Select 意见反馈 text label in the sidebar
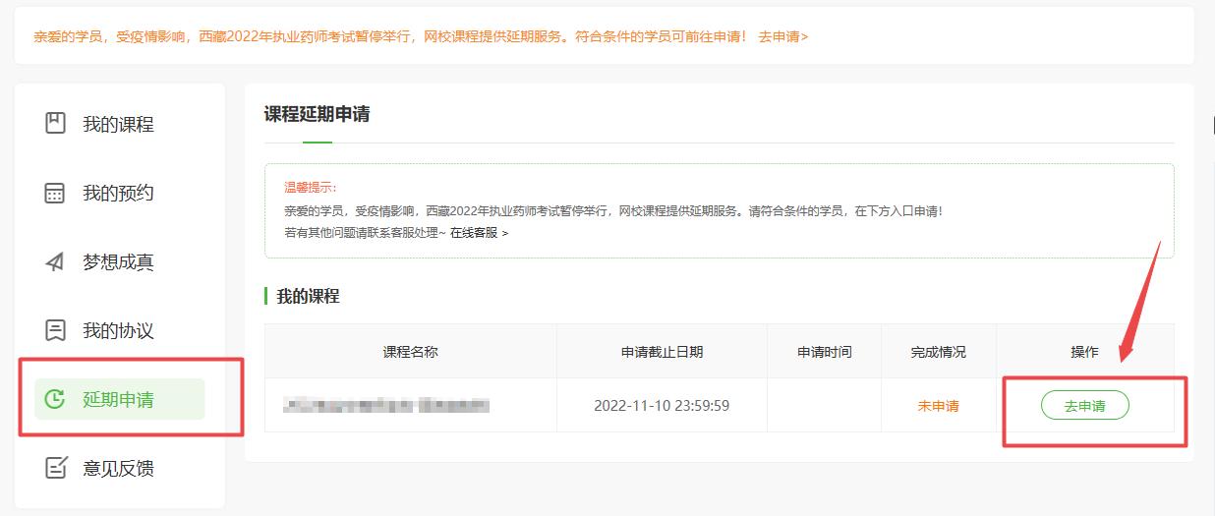 118,469
